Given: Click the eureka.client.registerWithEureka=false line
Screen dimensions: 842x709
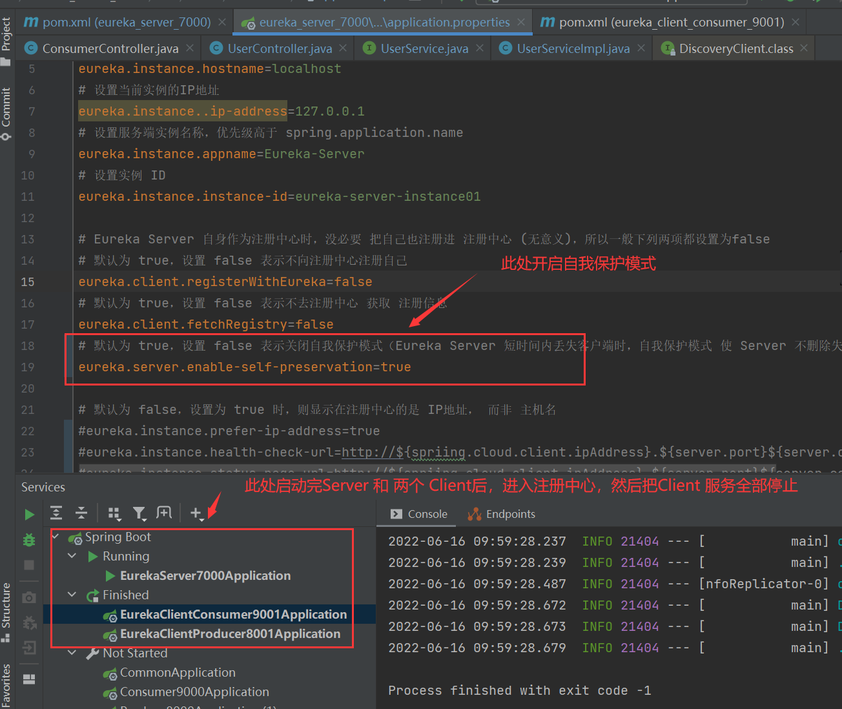Looking at the screenshot, I should click(225, 282).
